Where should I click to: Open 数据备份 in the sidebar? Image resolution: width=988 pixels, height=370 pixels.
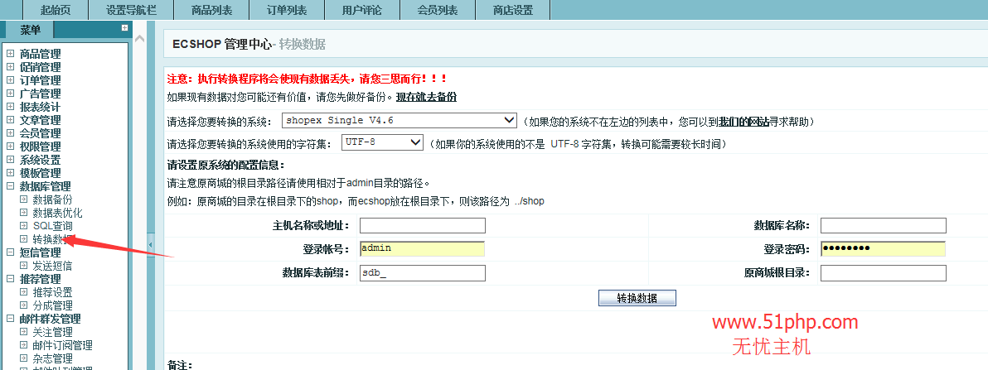tap(52, 199)
